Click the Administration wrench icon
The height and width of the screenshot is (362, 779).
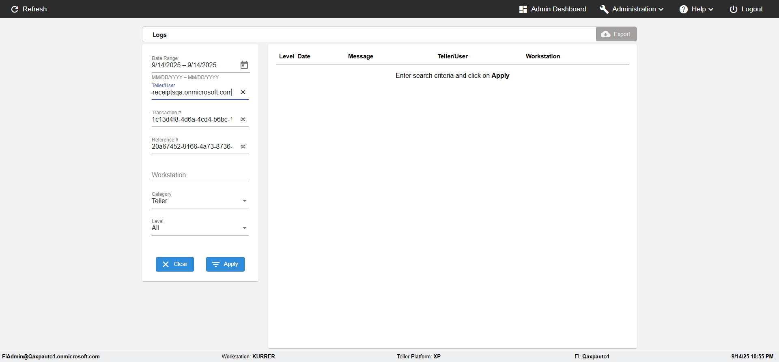point(604,9)
